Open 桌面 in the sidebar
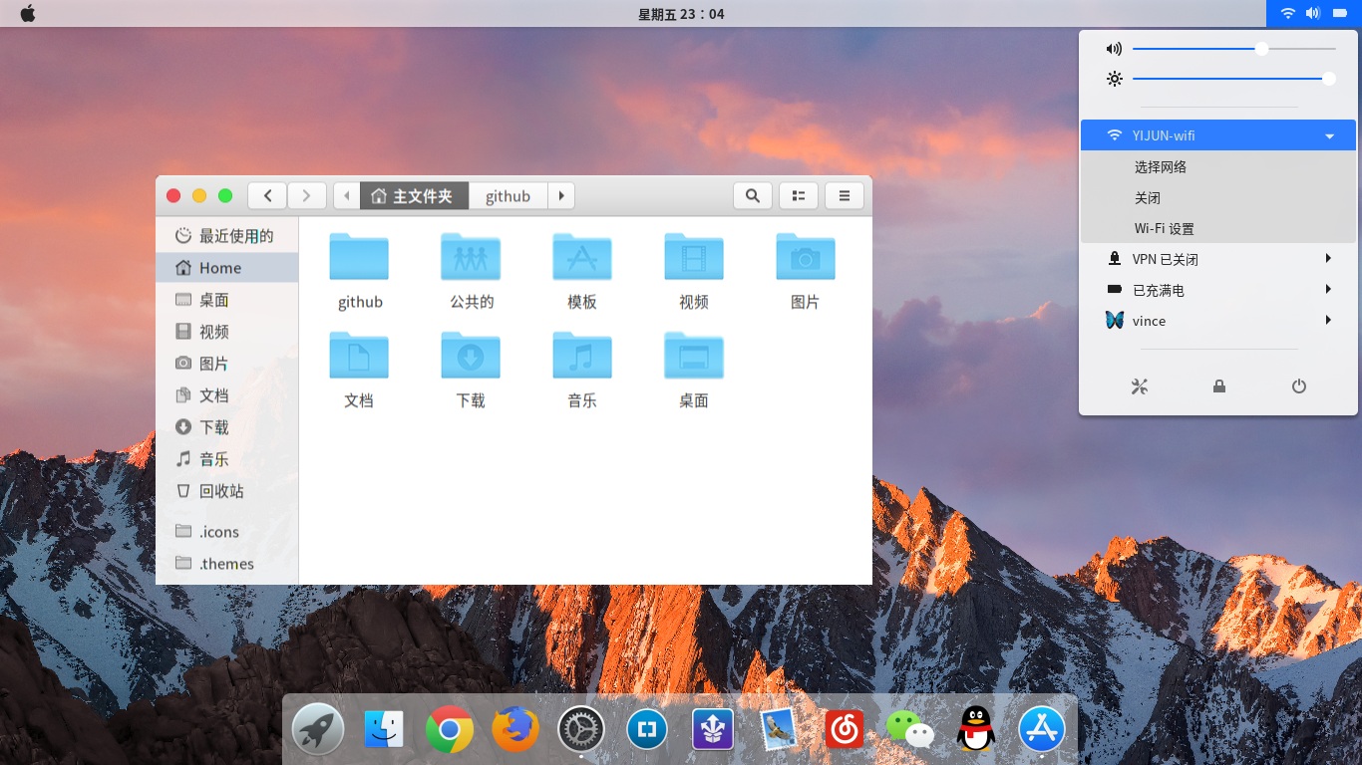 click(x=227, y=300)
